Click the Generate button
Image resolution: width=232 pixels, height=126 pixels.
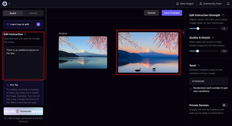[24, 111]
